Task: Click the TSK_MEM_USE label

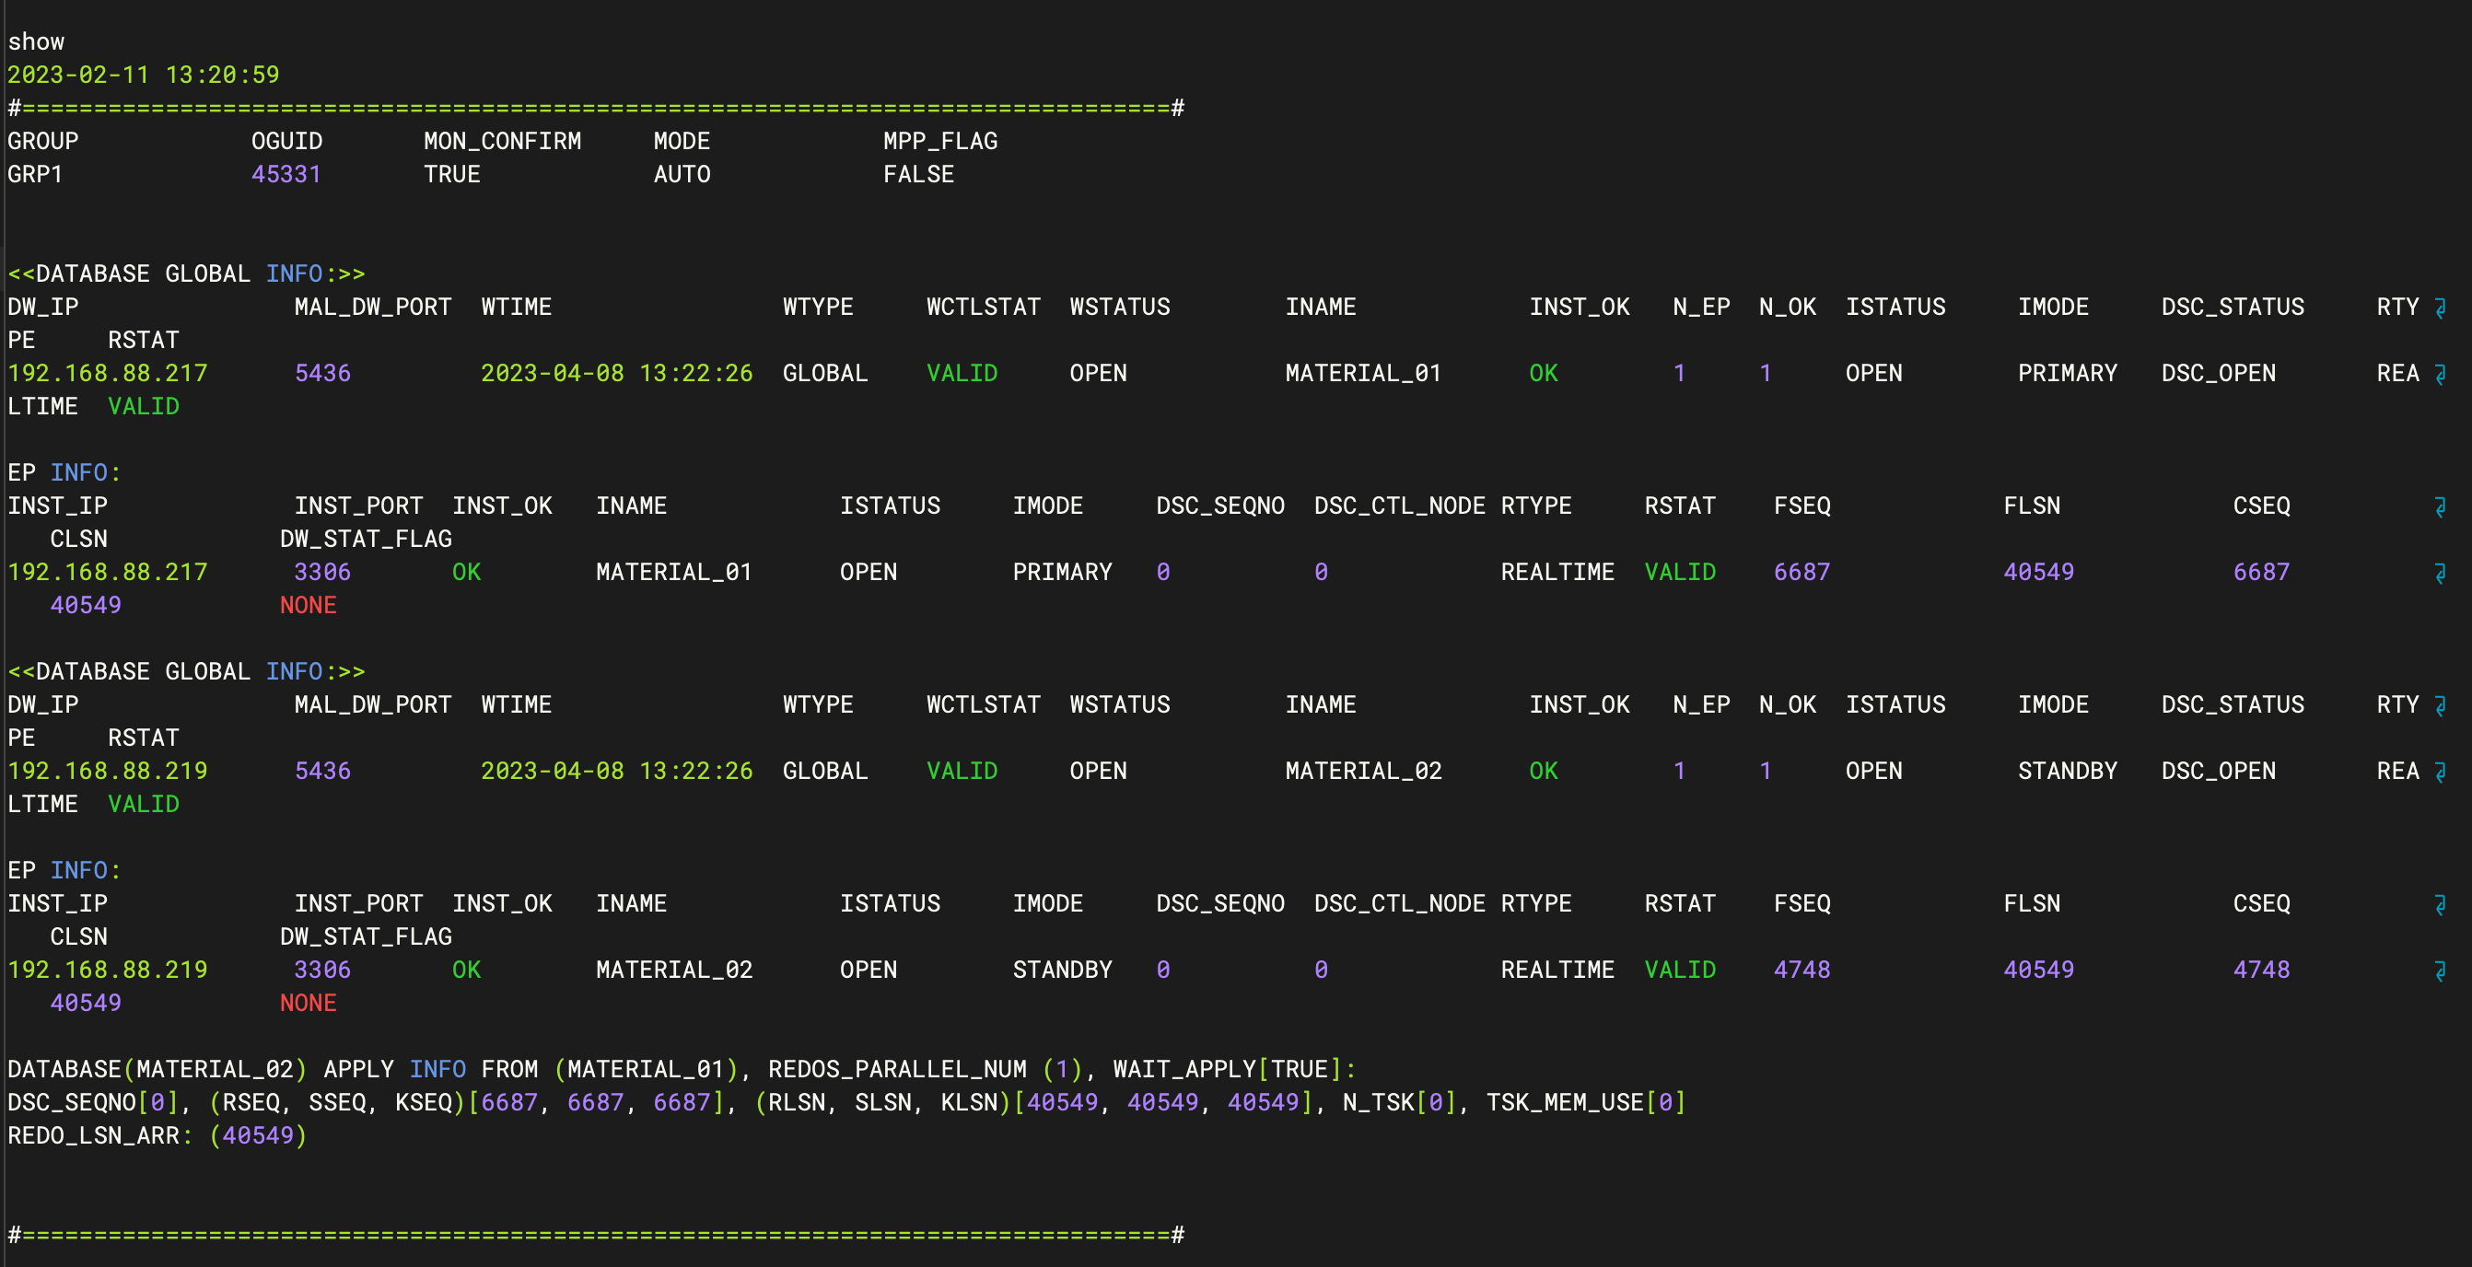Action: (1565, 1103)
